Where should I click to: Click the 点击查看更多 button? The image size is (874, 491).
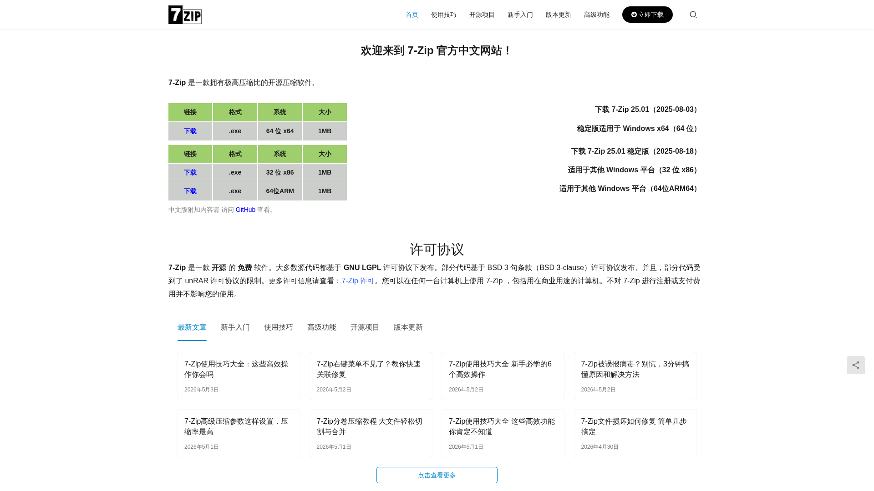[x=437, y=475]
